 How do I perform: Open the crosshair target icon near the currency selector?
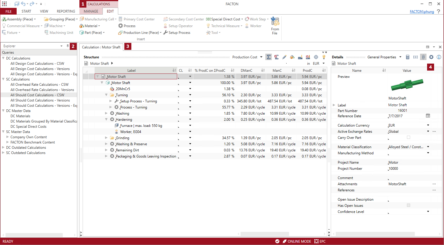pos(316,57)
